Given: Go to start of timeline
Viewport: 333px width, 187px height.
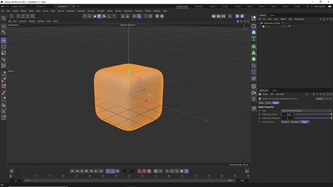Looking at the screenshot, I should [x=72, y=171].
